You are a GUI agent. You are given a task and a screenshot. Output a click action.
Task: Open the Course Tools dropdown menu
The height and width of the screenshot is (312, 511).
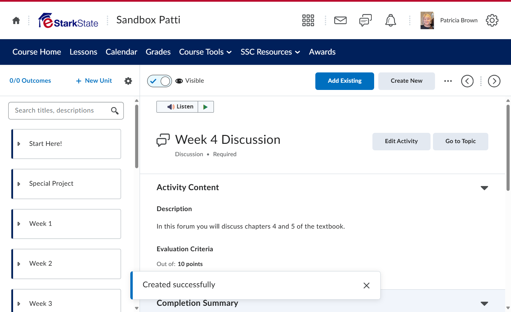coord(205,52)
